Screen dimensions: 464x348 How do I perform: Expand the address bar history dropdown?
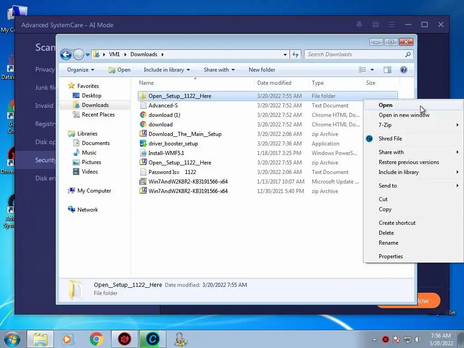click(x=285, y=55)
